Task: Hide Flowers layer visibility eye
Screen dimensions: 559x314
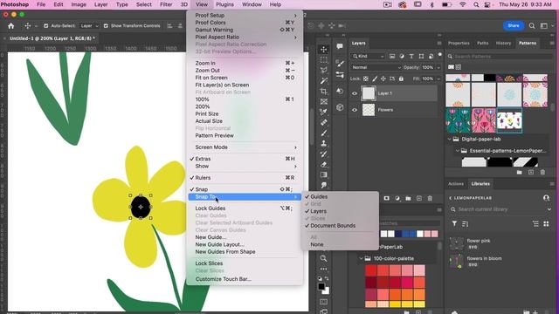Action: 355,110
